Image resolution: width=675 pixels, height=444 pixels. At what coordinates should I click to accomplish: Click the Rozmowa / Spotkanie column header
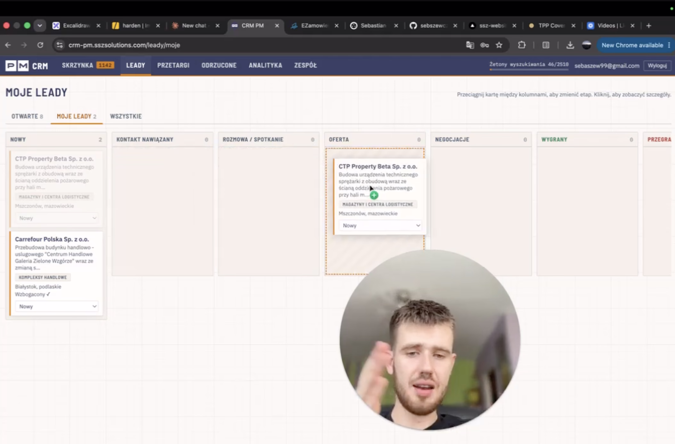tap(269, 139)
